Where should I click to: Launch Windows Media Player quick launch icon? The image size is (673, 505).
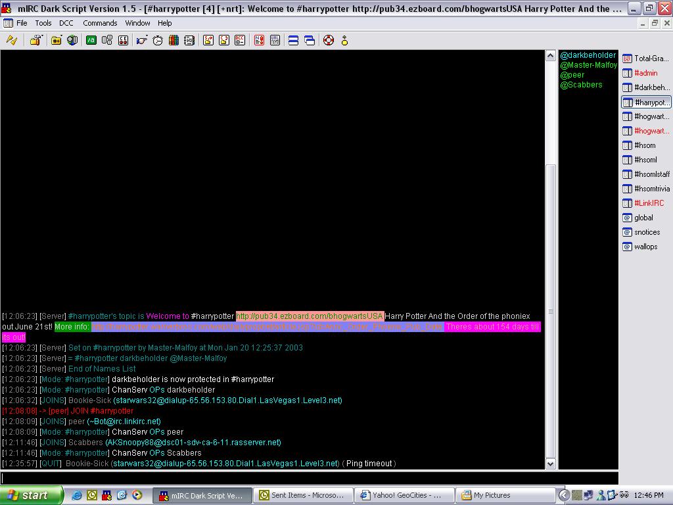click(137, 495)
